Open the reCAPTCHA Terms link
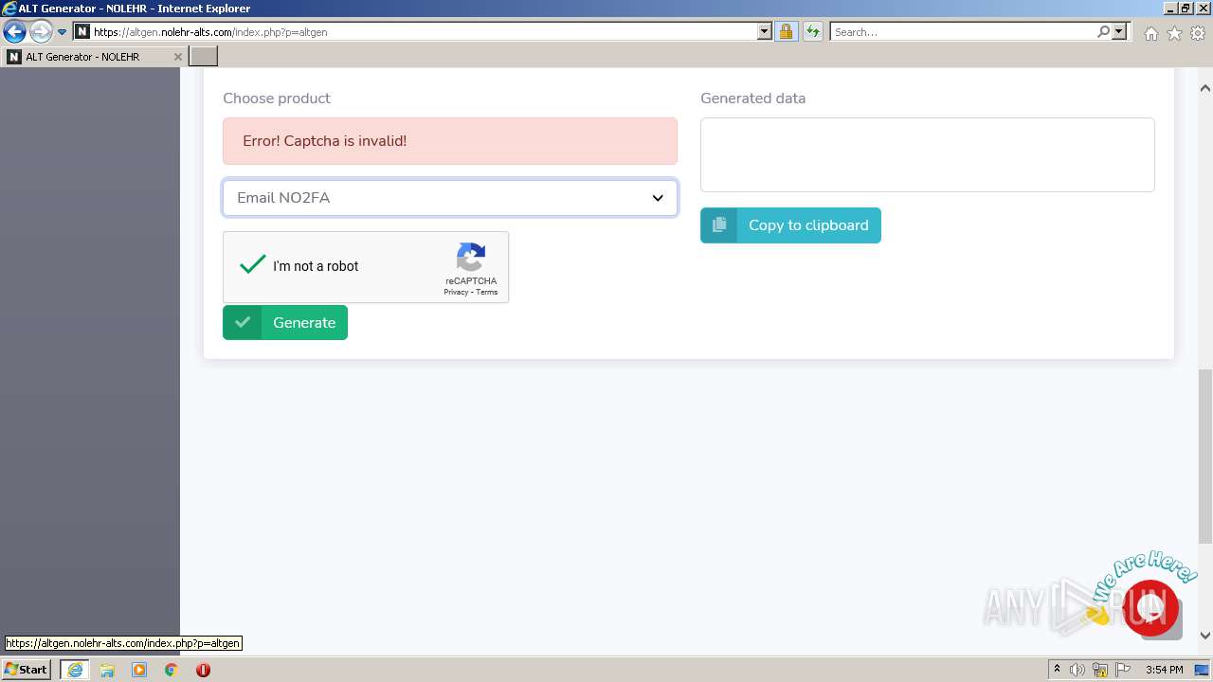This screenshot has height=682, width=1213. [487, 292]
